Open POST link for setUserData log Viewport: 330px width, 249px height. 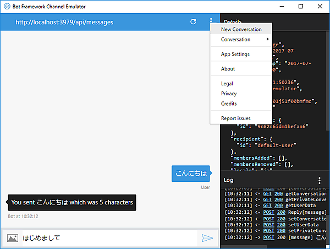click(269, 225)
